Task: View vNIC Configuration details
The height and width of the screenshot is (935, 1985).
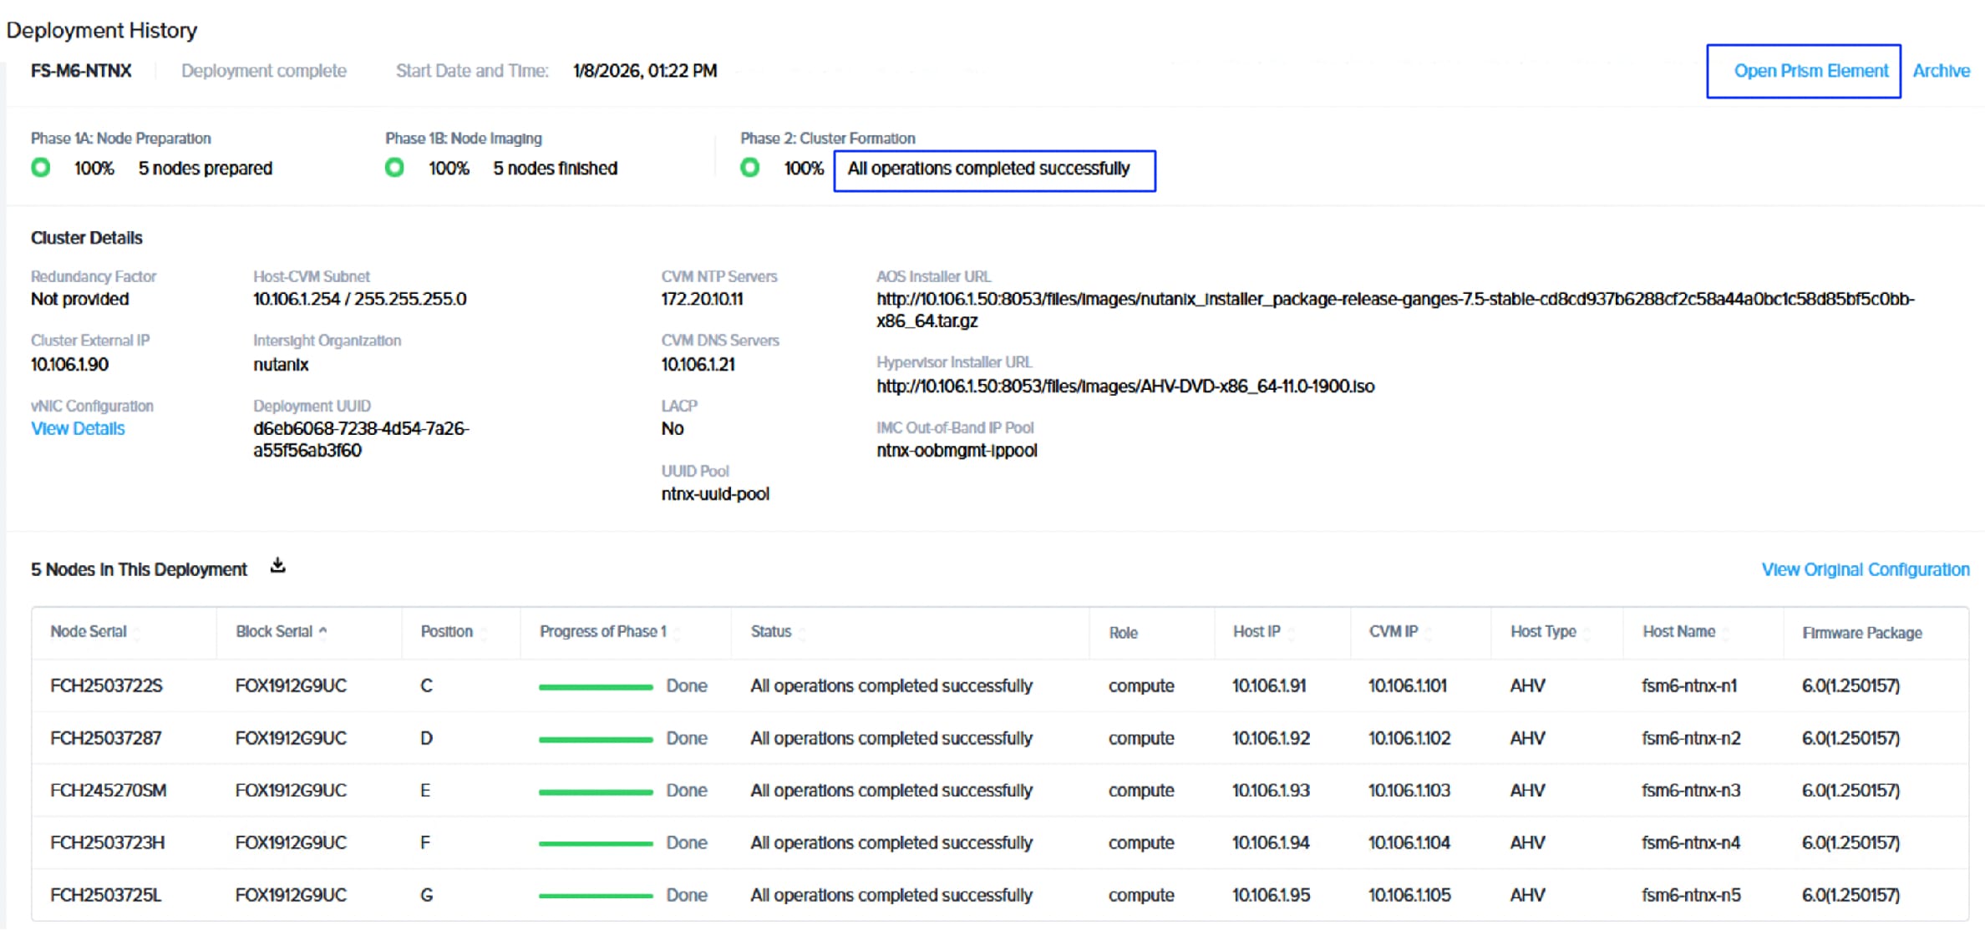Action: 77,428
